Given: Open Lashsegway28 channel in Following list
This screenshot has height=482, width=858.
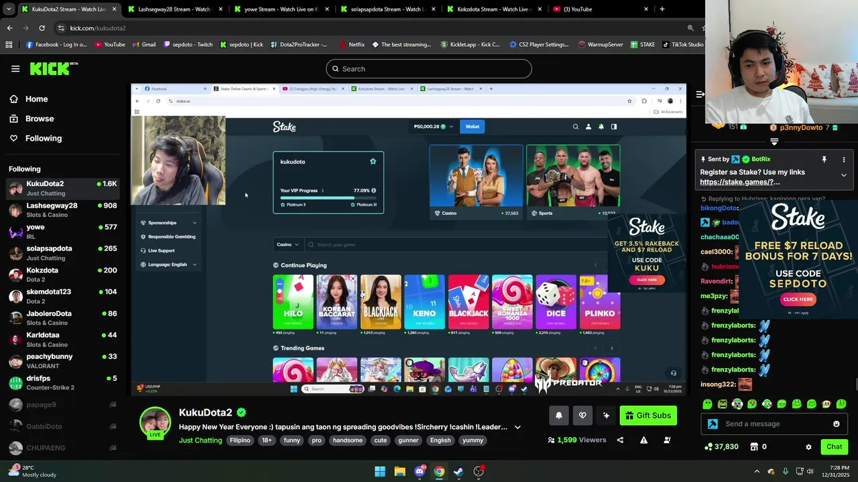Looking at the screenshot, I should tap(62, 210).
